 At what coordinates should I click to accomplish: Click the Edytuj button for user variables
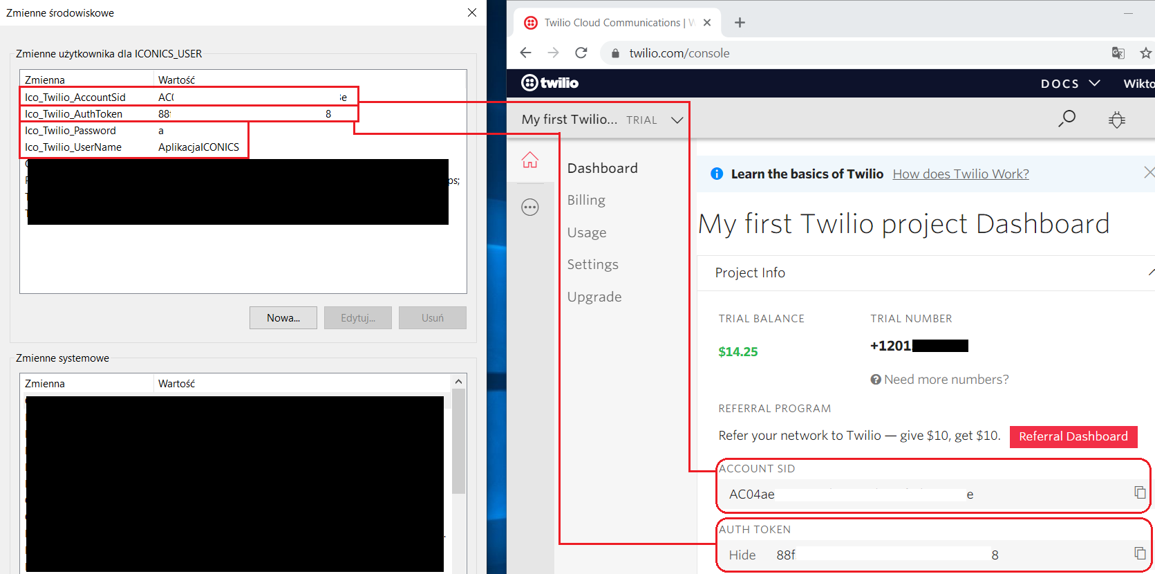point(358,317)
